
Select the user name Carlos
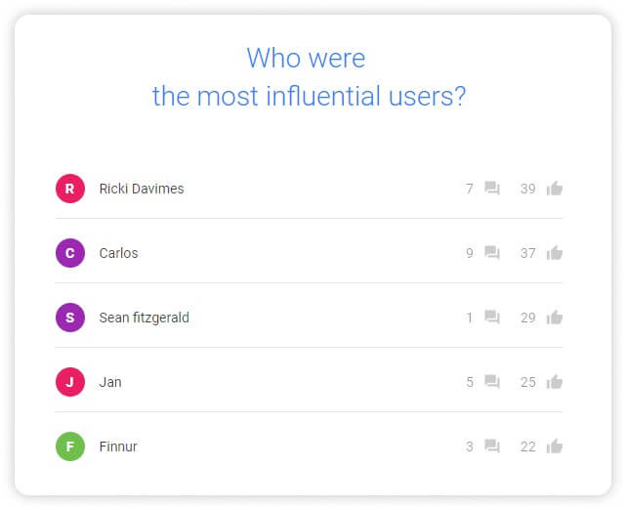119,253
